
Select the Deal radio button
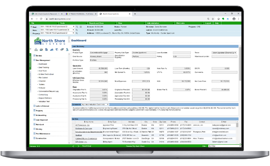click(x=32, y=27)
